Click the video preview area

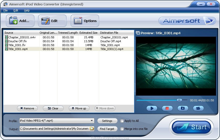click(x=176, y=66)
